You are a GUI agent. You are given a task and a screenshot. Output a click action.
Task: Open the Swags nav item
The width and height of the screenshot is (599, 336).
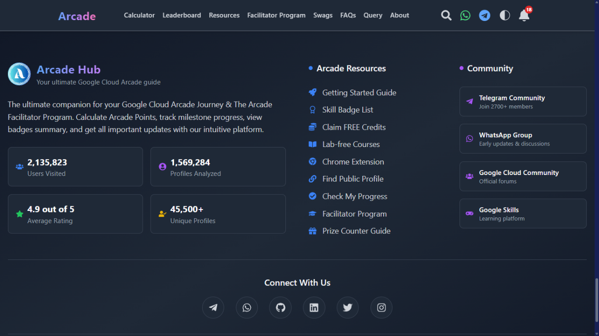pos(323,15)
